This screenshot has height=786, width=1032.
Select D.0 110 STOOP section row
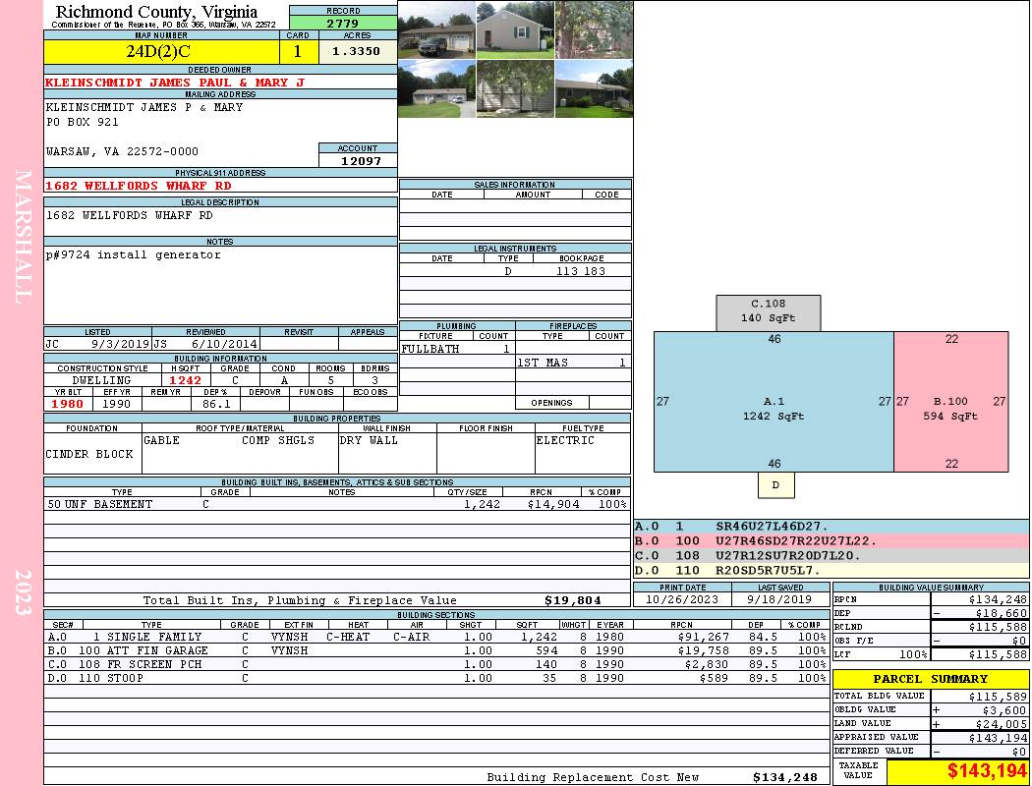pos(436,678)
